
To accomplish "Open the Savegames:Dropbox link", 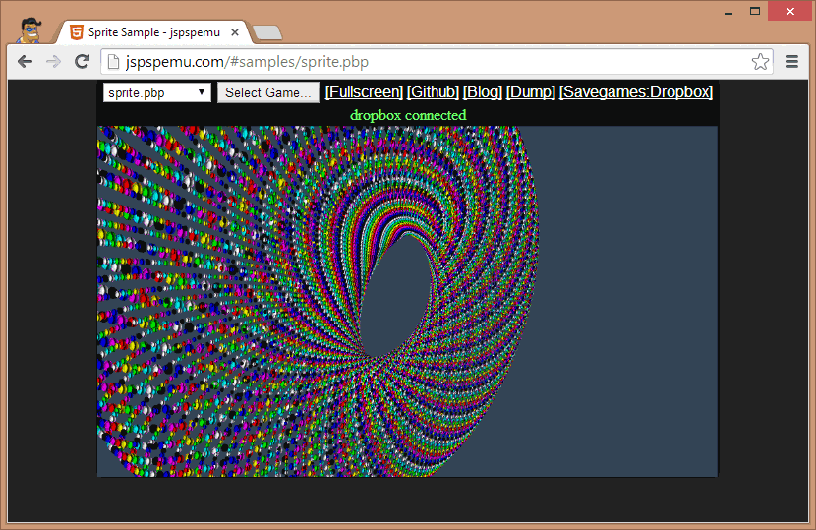I will pos(635,91).
